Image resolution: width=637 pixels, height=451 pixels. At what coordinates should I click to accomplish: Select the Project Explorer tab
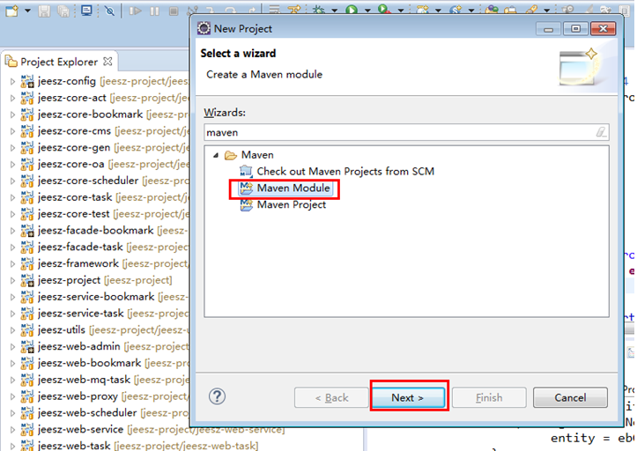[59, 62]
